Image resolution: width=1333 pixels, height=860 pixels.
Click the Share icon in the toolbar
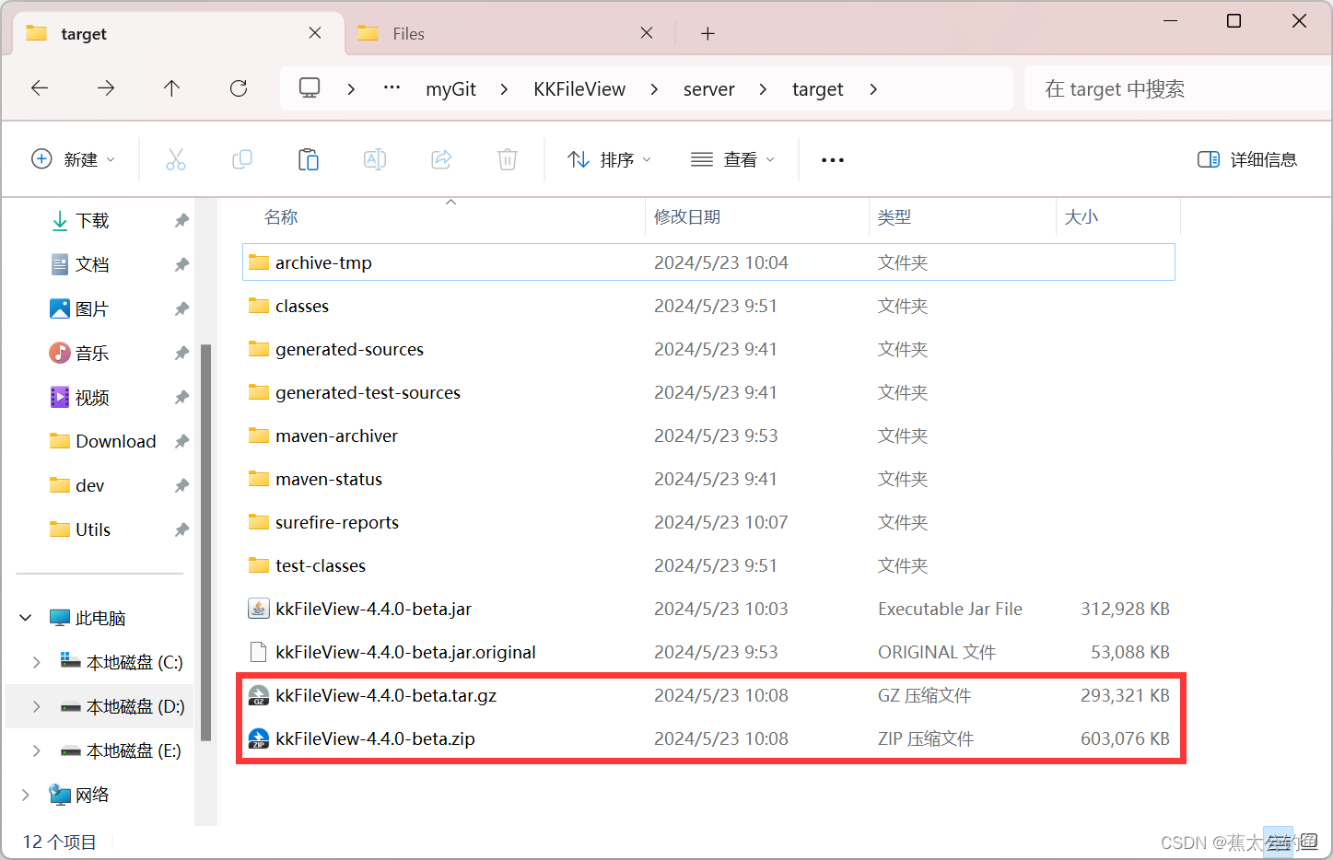[440, 158]
